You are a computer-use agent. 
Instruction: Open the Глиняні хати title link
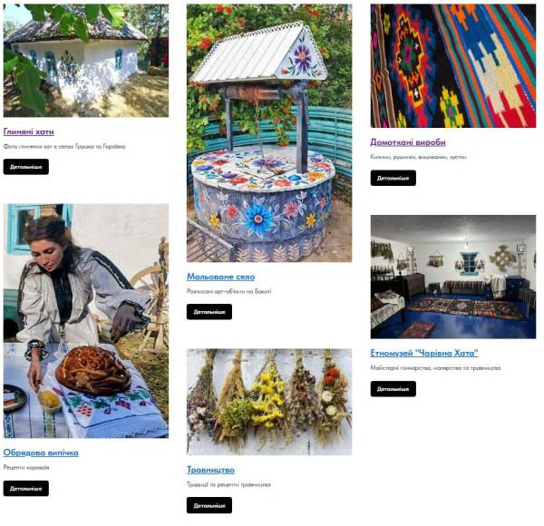point(28,131)
